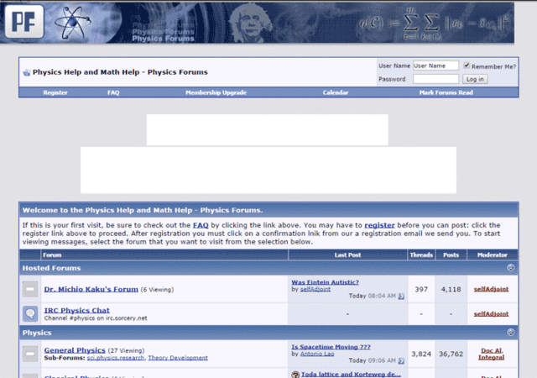The image size is (537, 378).
Task: Open moderator selfAdjoint for Dr. Michio Kaku's Forum
Action: click(491, 289)
